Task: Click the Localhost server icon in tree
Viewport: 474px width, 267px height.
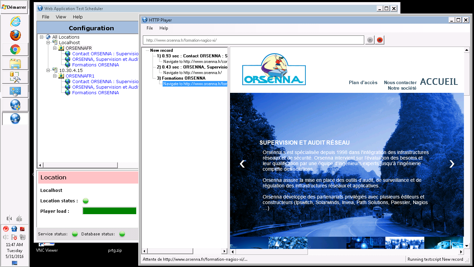Action: coord(55,42)
